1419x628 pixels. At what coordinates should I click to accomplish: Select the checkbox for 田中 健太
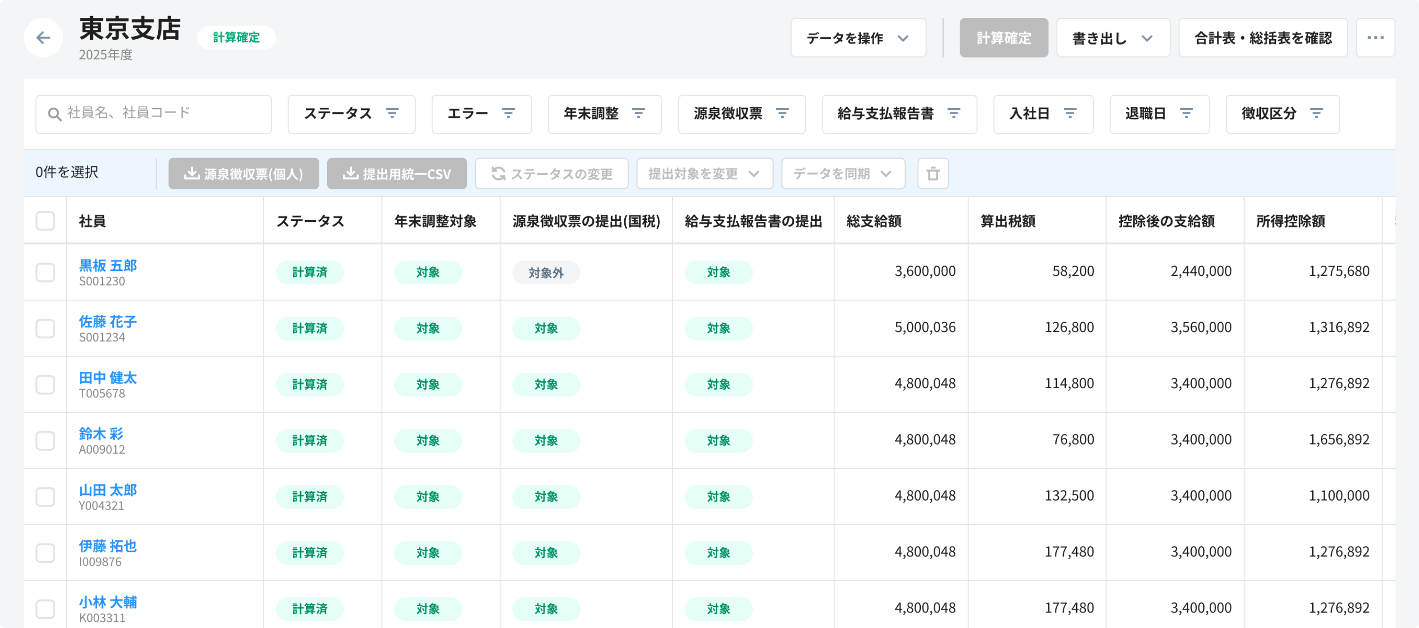coord(45,384)
